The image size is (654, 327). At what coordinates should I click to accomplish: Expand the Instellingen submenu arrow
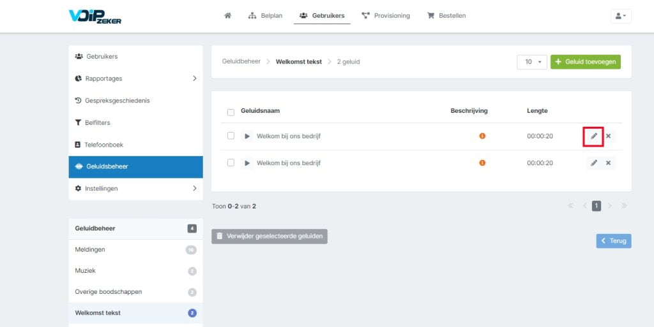pos(194,189)
